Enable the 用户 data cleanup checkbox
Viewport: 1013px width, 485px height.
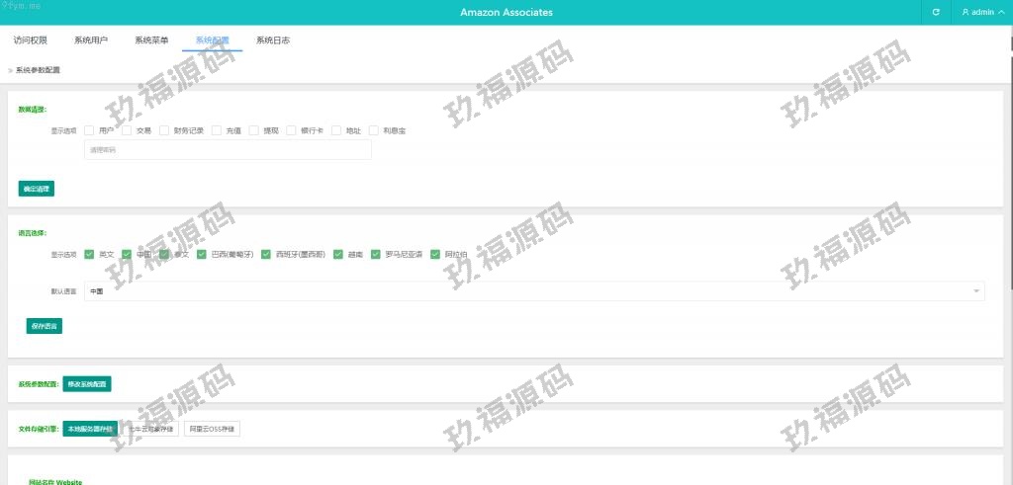[x=89, y=130]
